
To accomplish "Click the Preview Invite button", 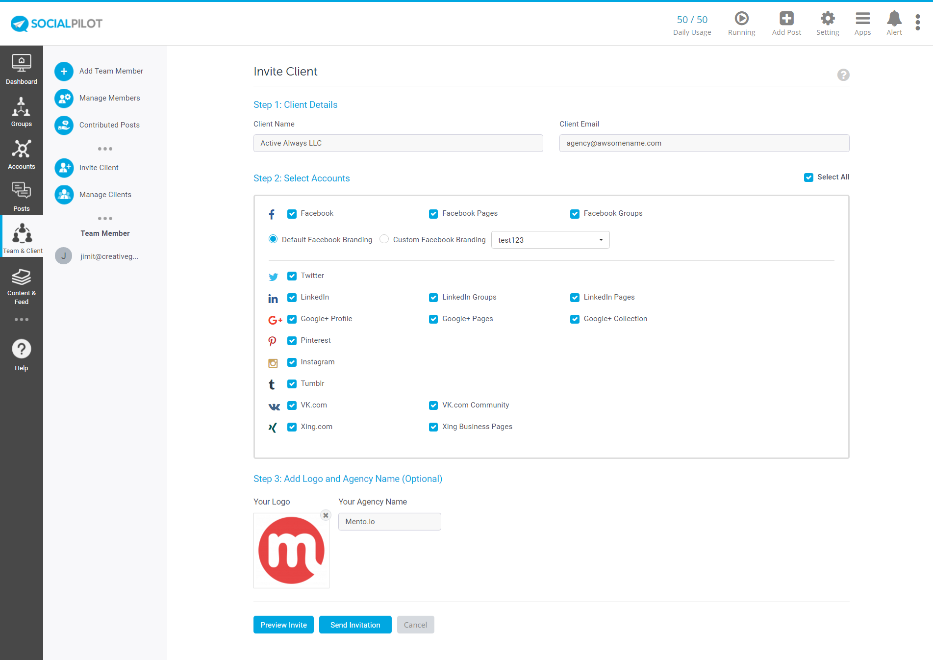I will pyautogui.click(x=283, y=625).
